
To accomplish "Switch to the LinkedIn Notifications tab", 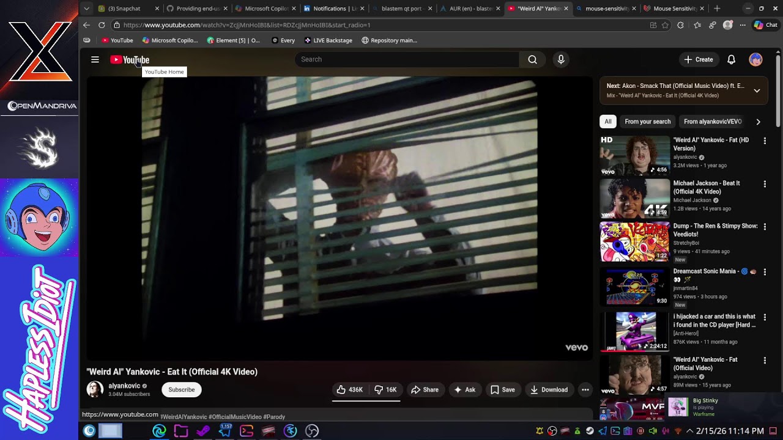I will pyautogui.click(x=335, y=9).
